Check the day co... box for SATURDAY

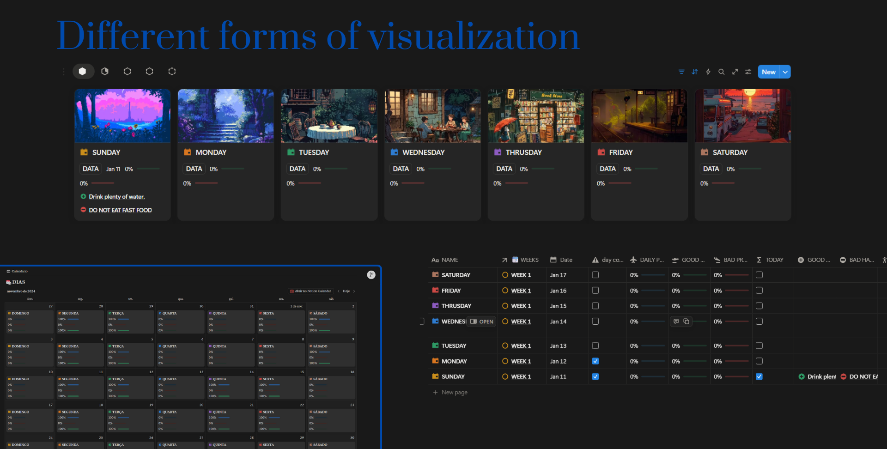(595, 275)
